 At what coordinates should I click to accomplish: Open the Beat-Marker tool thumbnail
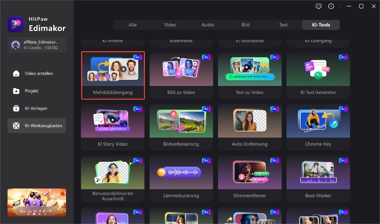point(318,172)
